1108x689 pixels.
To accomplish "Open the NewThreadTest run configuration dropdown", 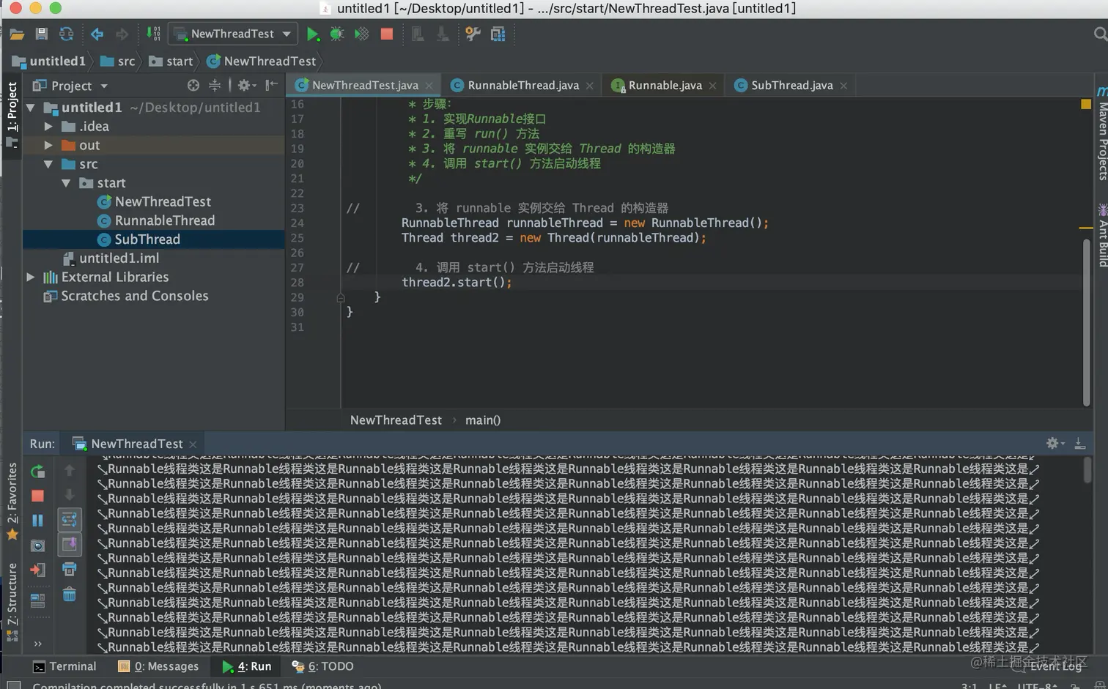I will click(287, 34).
